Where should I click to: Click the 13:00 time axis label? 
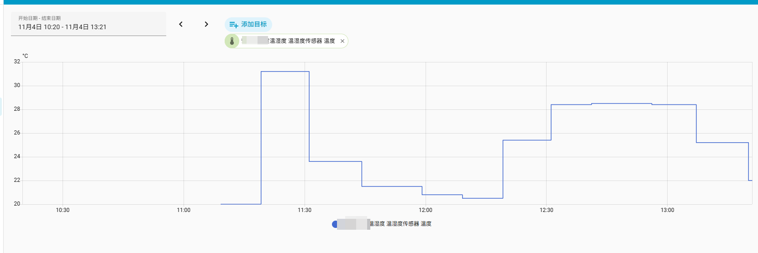pos(667,210)
